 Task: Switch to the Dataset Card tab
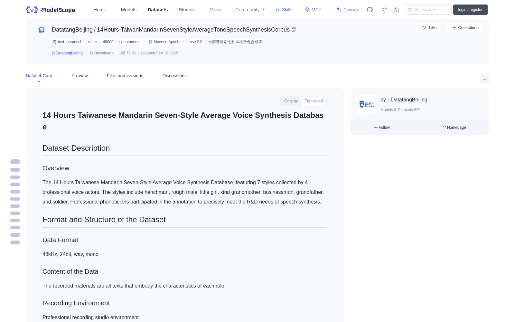(39, 76)
